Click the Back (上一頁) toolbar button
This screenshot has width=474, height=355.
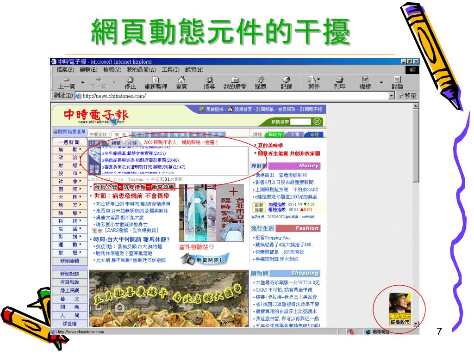67,83
